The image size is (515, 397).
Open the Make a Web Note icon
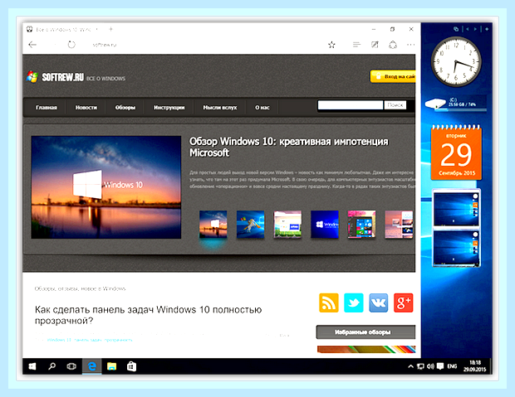tap(375, 44)
